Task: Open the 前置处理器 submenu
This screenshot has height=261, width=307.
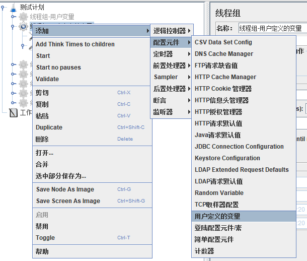Action: click(172, 66)
